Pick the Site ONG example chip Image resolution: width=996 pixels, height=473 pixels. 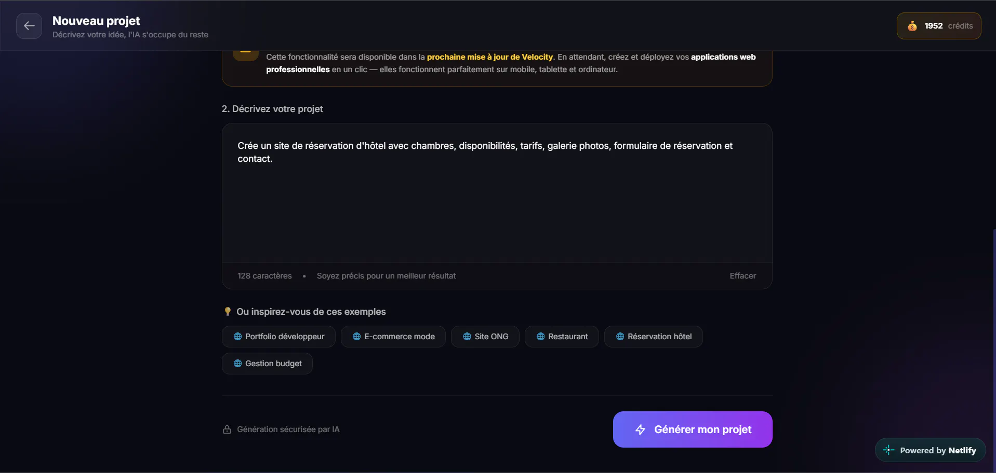point(485,337)
